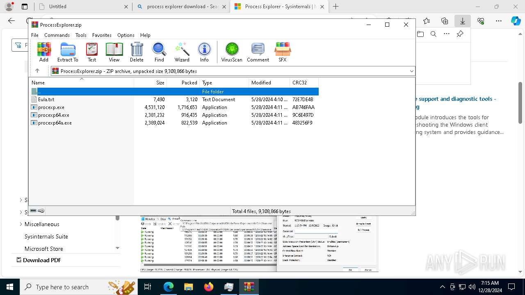Sort file list by Size column

tap(151, 83)
